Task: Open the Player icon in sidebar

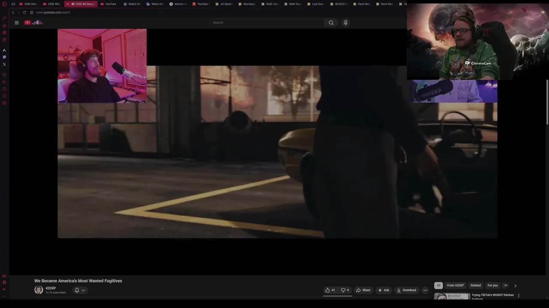Action: click(x=4, y=75)
